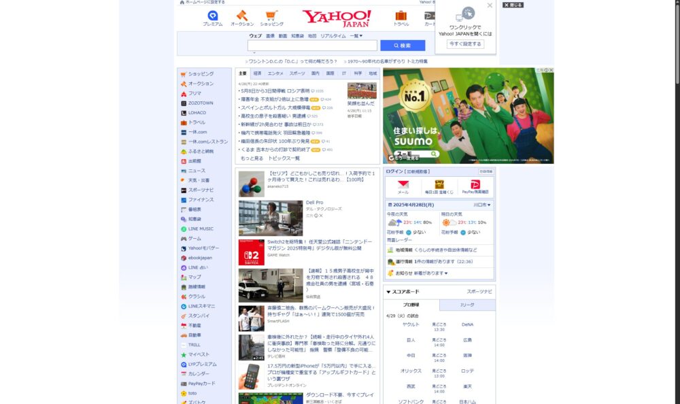Open マップ in the sidebar
Screen dimensions: 680x404
[x=194, y=277]
